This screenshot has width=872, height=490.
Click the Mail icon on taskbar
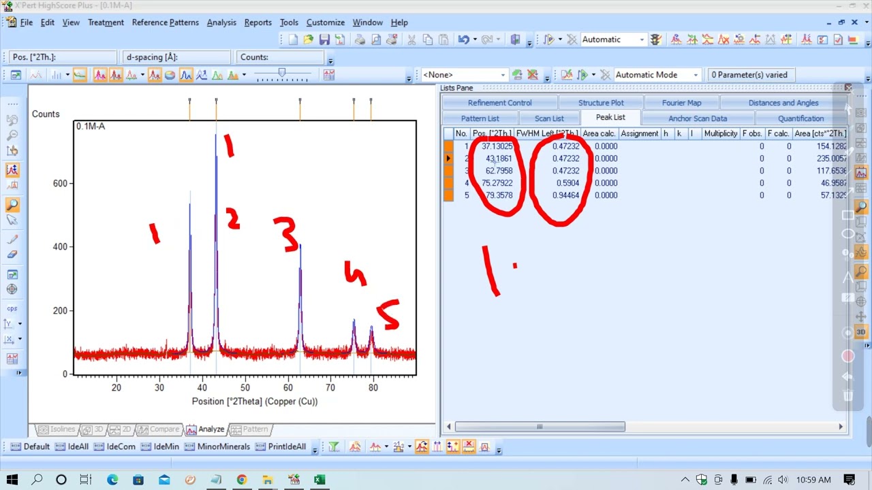(164, 480)
